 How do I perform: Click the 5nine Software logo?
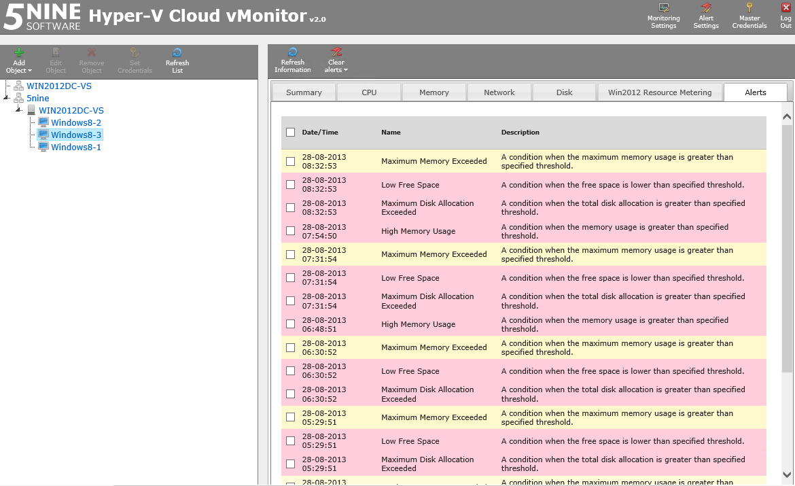point(41,16)
